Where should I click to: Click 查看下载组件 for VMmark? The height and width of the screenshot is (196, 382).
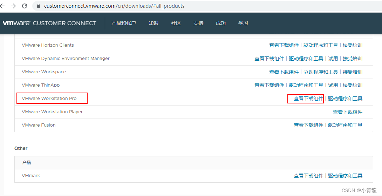(x=308, y=176)
